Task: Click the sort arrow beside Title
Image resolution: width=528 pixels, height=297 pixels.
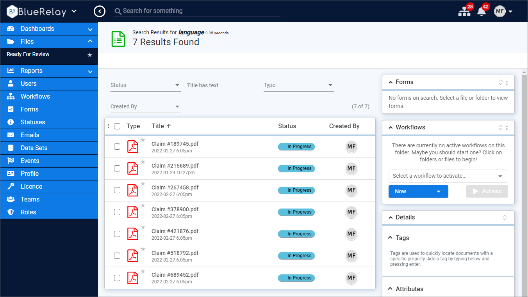Action: tap(169, 126)
